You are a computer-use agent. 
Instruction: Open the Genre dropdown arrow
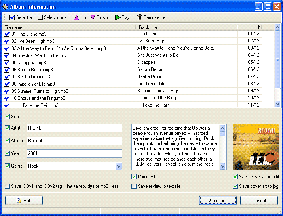coord(118,166)
